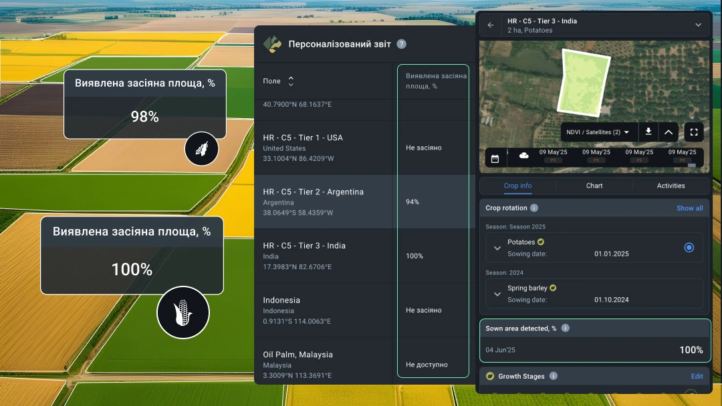Click the help icon beside Персоналізований звіт

pos(401,44)
